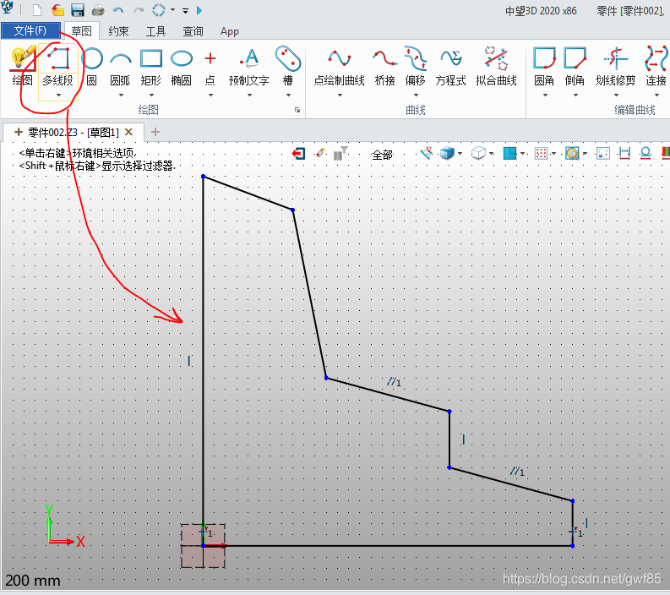The height and width of the screenshot is (595, 670).
Task: Toggle the dimension display icon in view toolbar
Action: [x=624, y=154]
